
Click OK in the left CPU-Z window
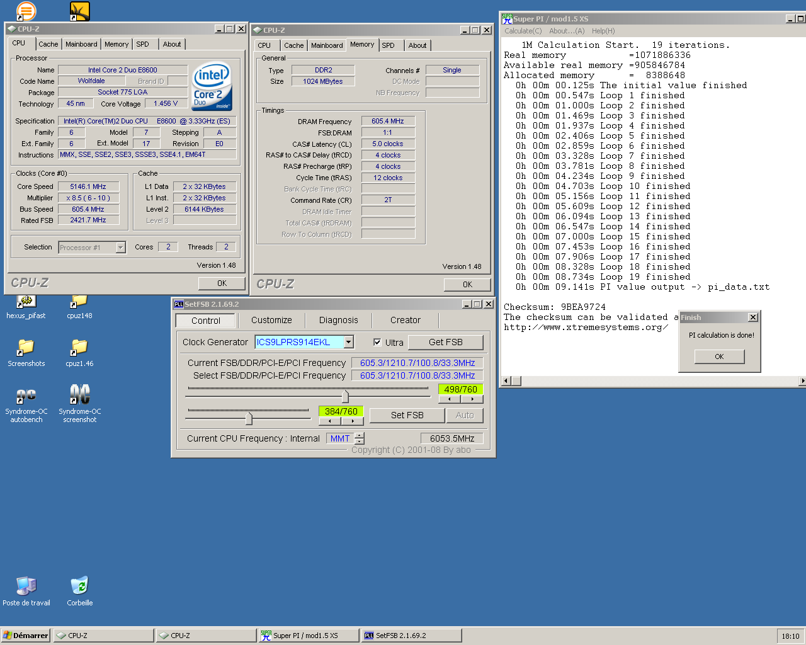[x=222, y=283]
